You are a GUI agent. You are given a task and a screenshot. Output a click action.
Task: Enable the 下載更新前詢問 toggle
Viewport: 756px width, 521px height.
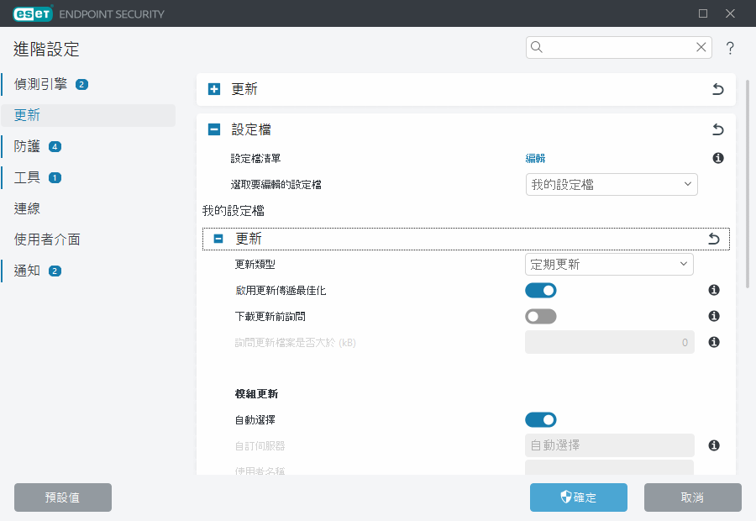click(x=541, y=317)
